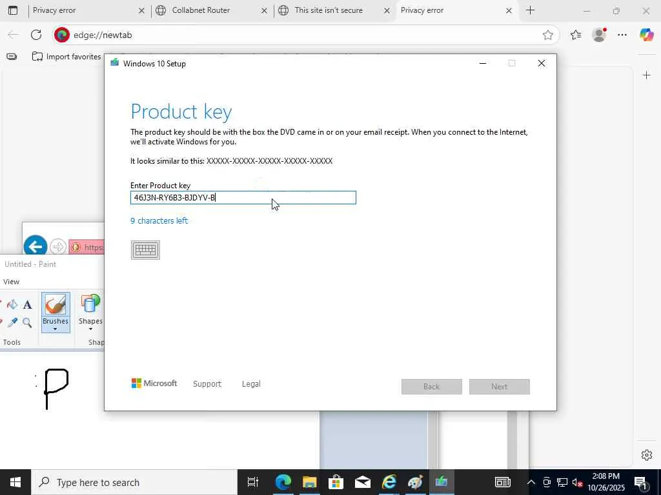Screen dimensions: 661x495
Task: Close the This site isn't secure tab
Action: (x=387, y=10)
